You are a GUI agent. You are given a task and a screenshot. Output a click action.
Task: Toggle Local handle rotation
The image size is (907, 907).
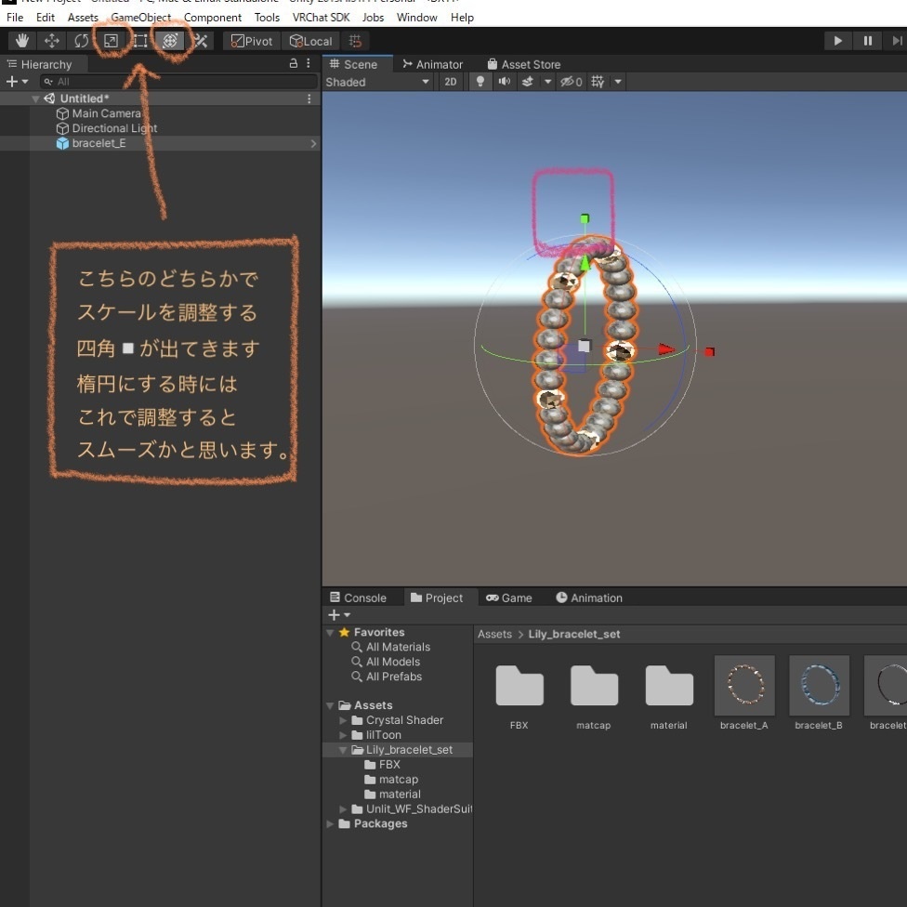tap(310, 41)
